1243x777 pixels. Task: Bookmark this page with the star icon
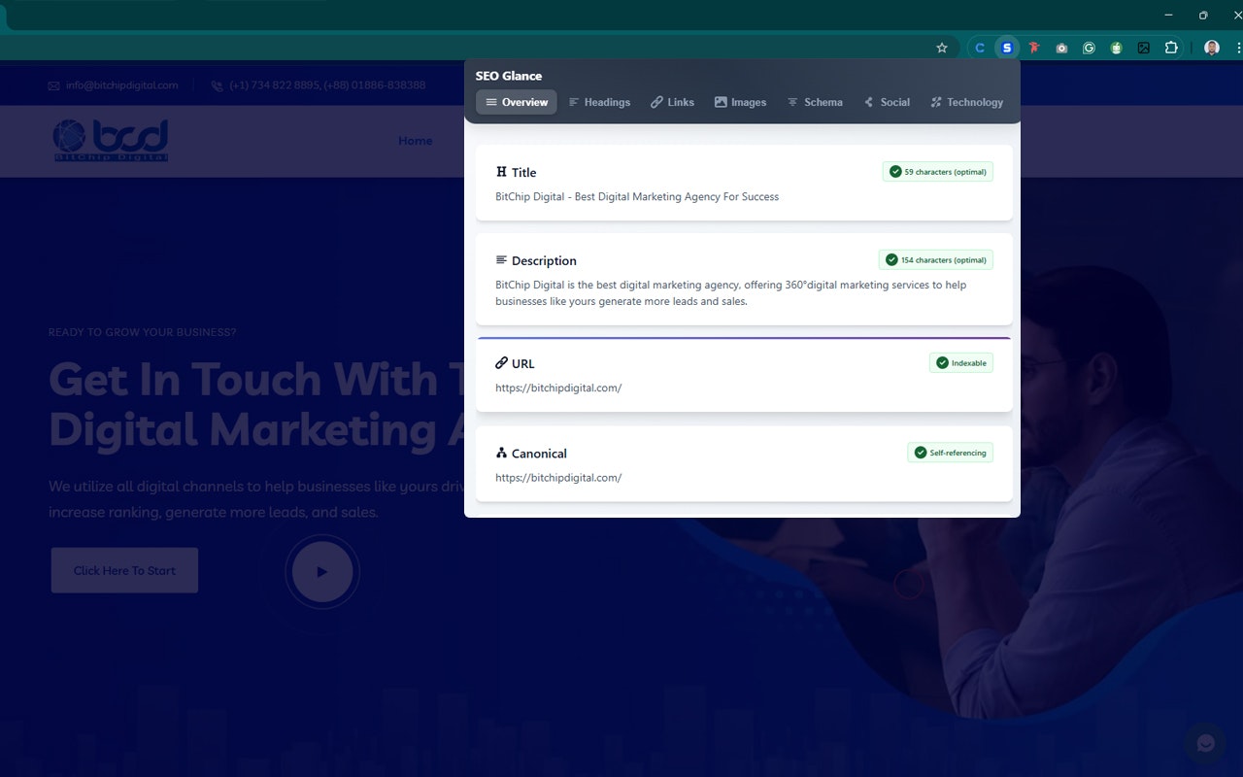pyautogui.click(x=941, y=48)
